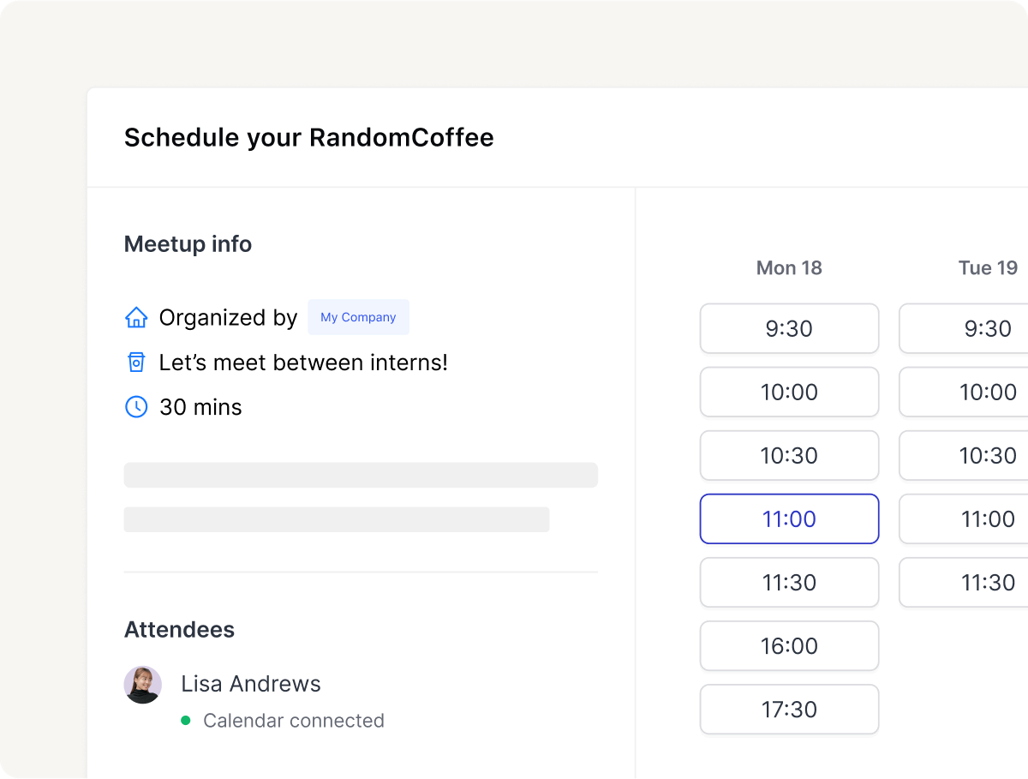Select the Tuesday 11:00 time slot
The image size is (1028, 779).
tap(964, 518)
